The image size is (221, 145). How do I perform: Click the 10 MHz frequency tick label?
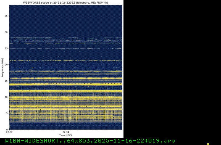tap(6, 97)
